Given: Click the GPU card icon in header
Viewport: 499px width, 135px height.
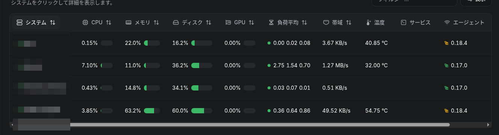Looking at the screenshot, I should pos(228,22).
